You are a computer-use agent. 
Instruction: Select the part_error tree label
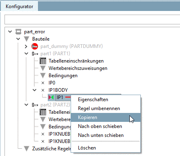[35, 32]
